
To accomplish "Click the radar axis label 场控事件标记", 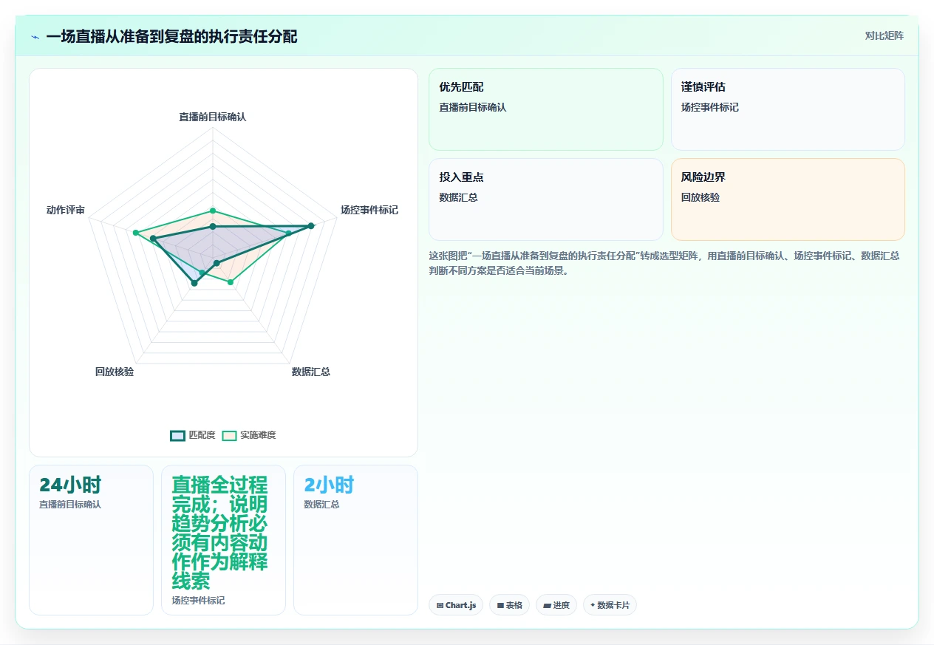I will point(369,211).
